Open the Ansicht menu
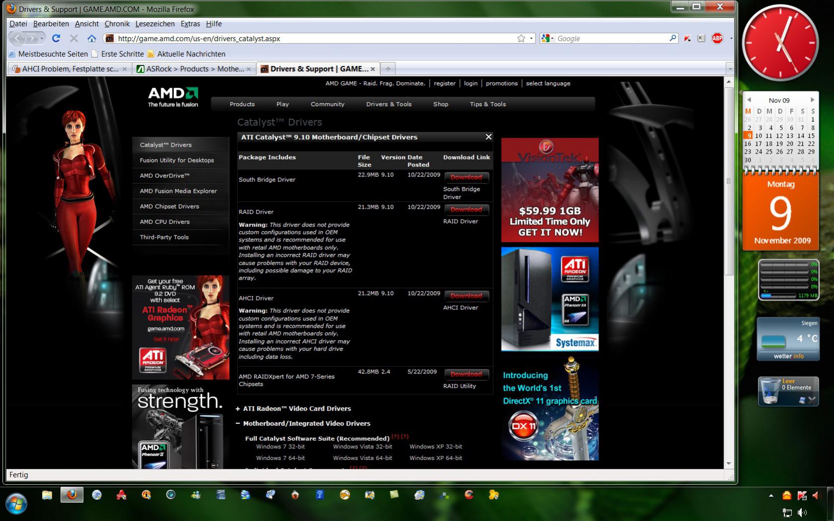The width and height of the screenshot is (834, 521). [87, 23]
